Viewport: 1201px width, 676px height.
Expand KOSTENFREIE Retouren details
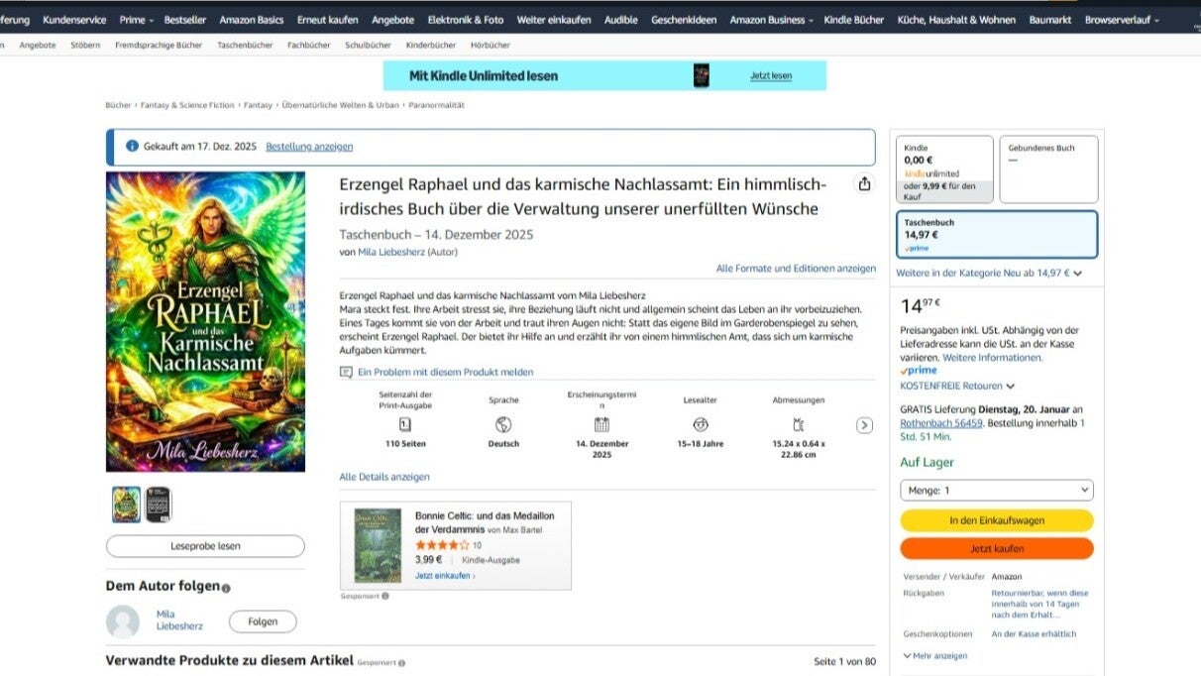[957, 386]
